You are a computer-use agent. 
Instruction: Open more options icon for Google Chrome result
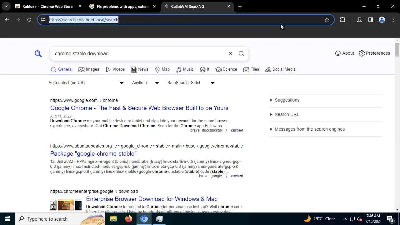(226, 131)
